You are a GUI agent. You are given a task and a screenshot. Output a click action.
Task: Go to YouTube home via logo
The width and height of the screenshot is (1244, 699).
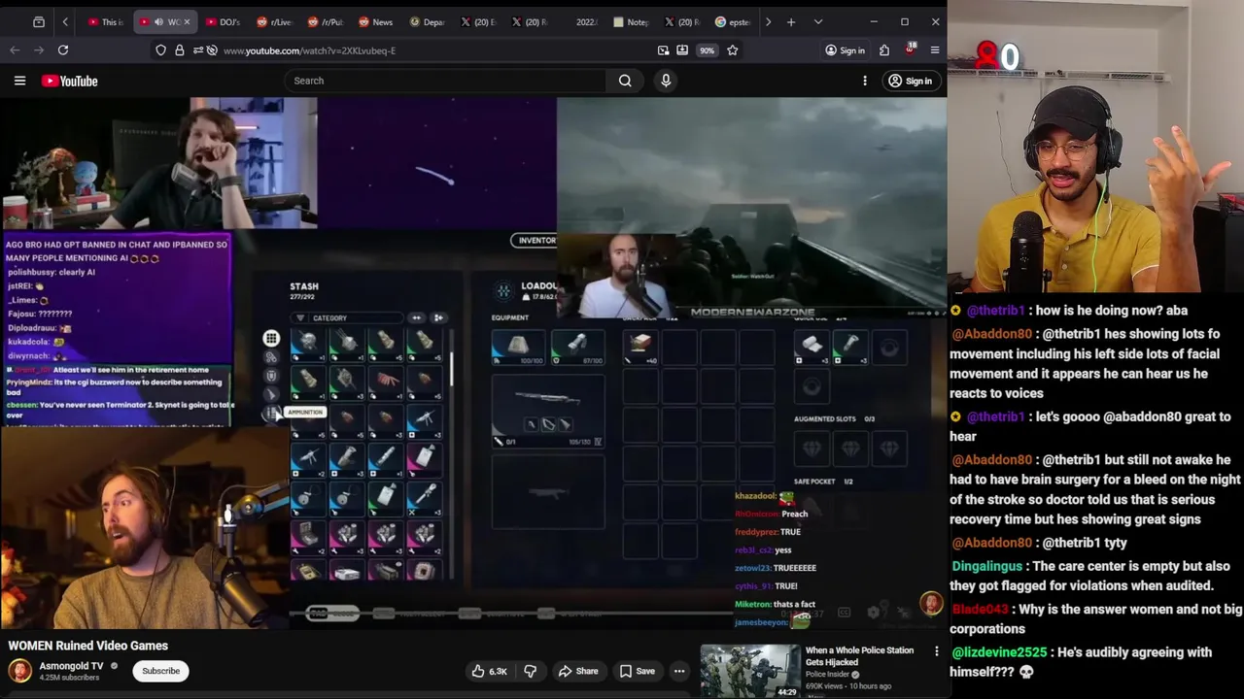[70, 81]
